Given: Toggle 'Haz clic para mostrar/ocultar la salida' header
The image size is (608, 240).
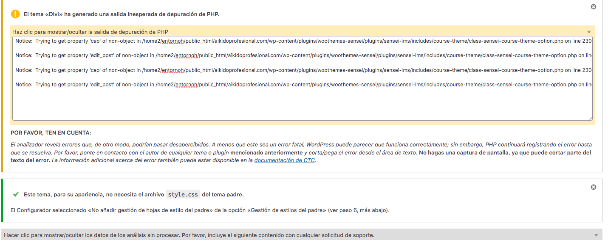Looking at the screenshot, I should click(303, 32).
